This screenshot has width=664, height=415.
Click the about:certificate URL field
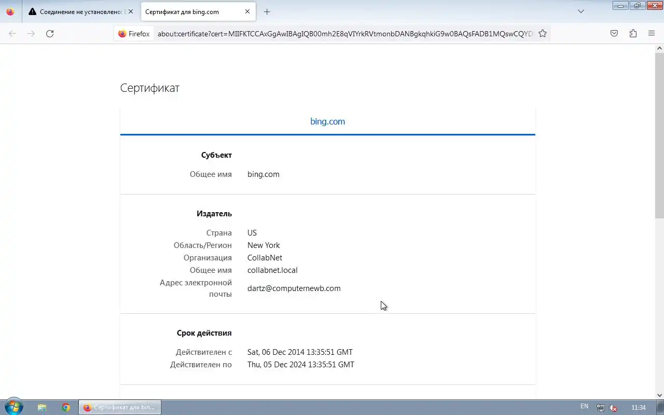[x=345, y=34]
